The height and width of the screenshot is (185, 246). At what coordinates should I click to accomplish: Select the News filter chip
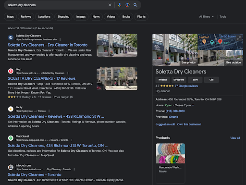96,17
